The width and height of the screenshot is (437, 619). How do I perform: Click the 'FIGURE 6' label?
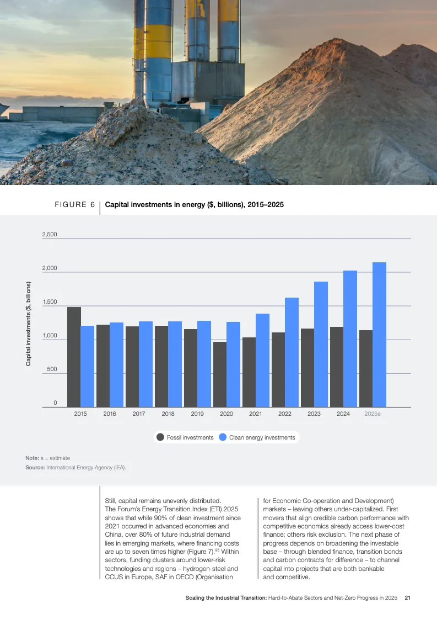75,204
